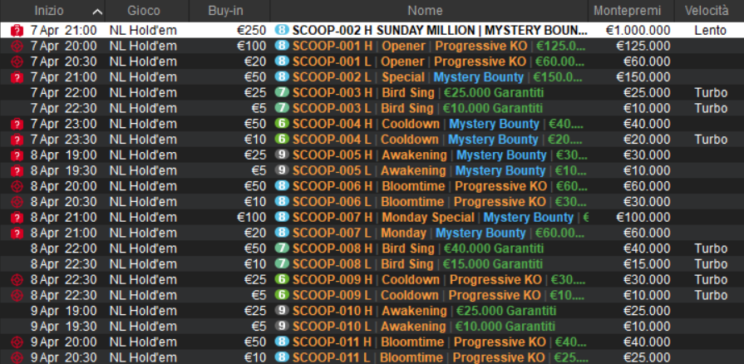Image resolution: width=744 pixels, height=364 pixels.
Task: Click the target KO icon on SCOOP-001 H row
Action: tap(17, 47)
